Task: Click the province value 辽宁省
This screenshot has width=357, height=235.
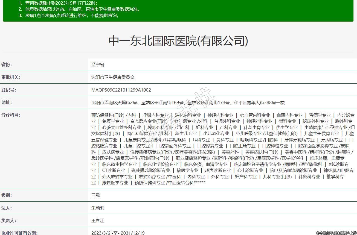Action: tap(98, 65)
